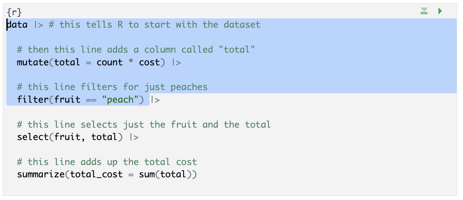The width and height of the screenshot is (463, 200).
Task: Click the comment about adding up total cost
Action: [107, 162]
